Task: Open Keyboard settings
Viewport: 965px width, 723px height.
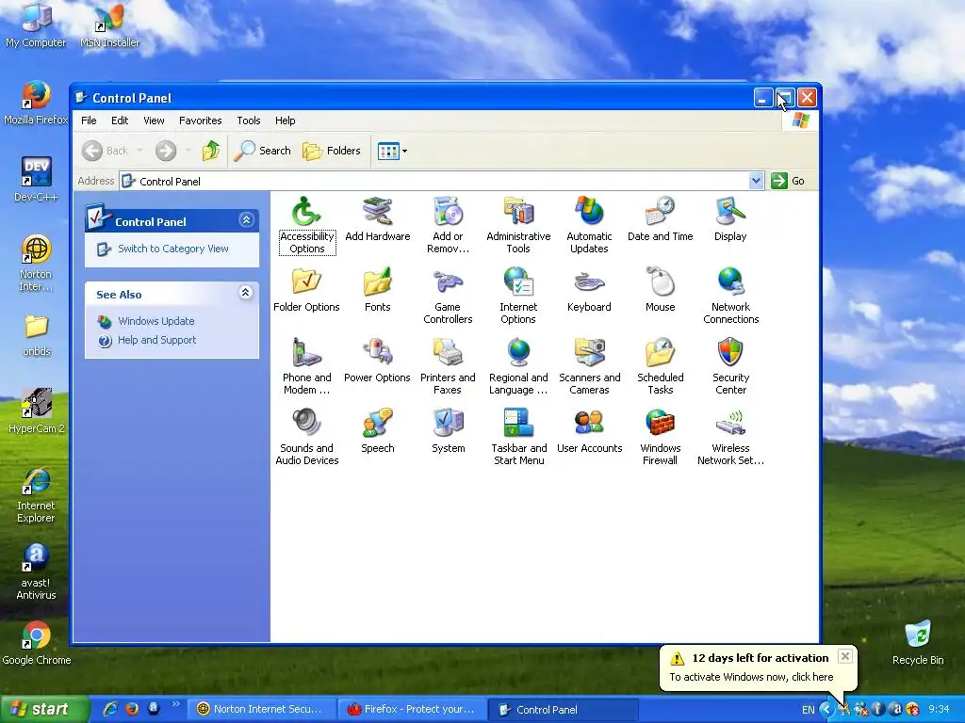Action: 589,290
